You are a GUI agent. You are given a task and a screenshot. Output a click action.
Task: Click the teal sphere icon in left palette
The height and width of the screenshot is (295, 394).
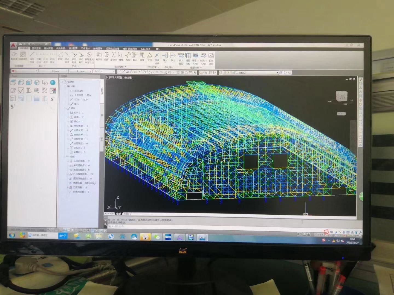pos(53,82)
